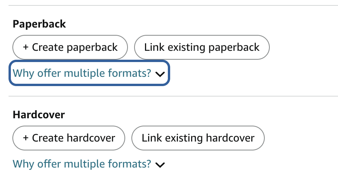338x190 pixels.
Task: Expand the chevron under the Hardcover section
Action: click(160, 165)
